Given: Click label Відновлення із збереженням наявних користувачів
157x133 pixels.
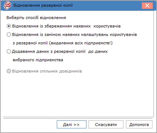Looking at the screenshot, I should [66, 26].
